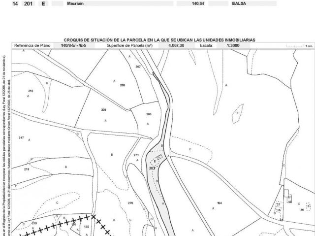315x236 pixels.
Task: Click parcel 135 near the crossed boundary line
Action: tap(87, 227)
